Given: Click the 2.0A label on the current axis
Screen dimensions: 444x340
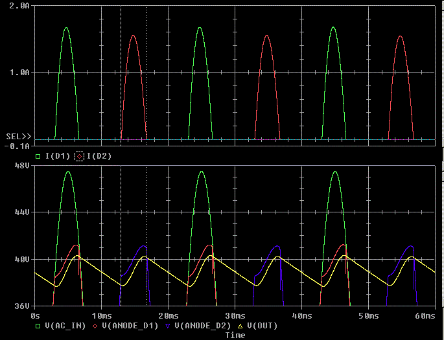Looking at the screenshot, I should tap(20, 5).
